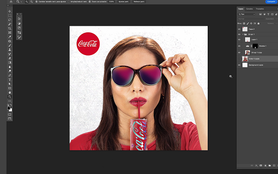
Task: Select the Eraser tool
Action: (x=10, y=58)
